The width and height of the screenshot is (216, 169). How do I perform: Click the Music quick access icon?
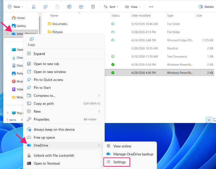(x=14, y=82)
